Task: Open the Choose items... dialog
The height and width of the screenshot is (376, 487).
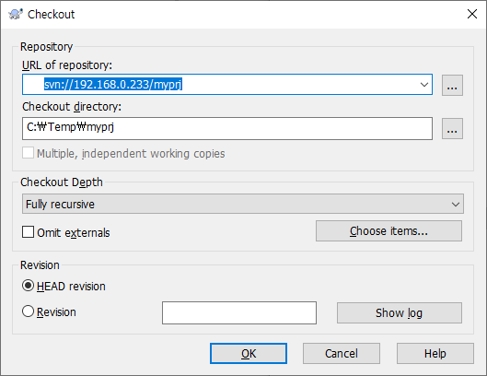Action: point(388,231)
